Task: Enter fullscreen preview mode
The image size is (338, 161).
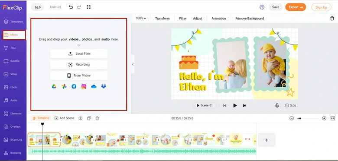Action: point(88,7)
